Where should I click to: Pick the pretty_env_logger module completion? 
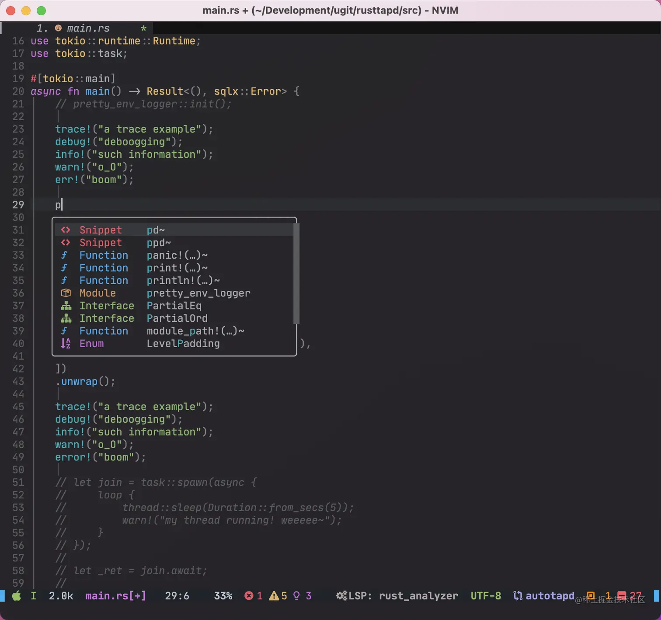coord(174,293)
